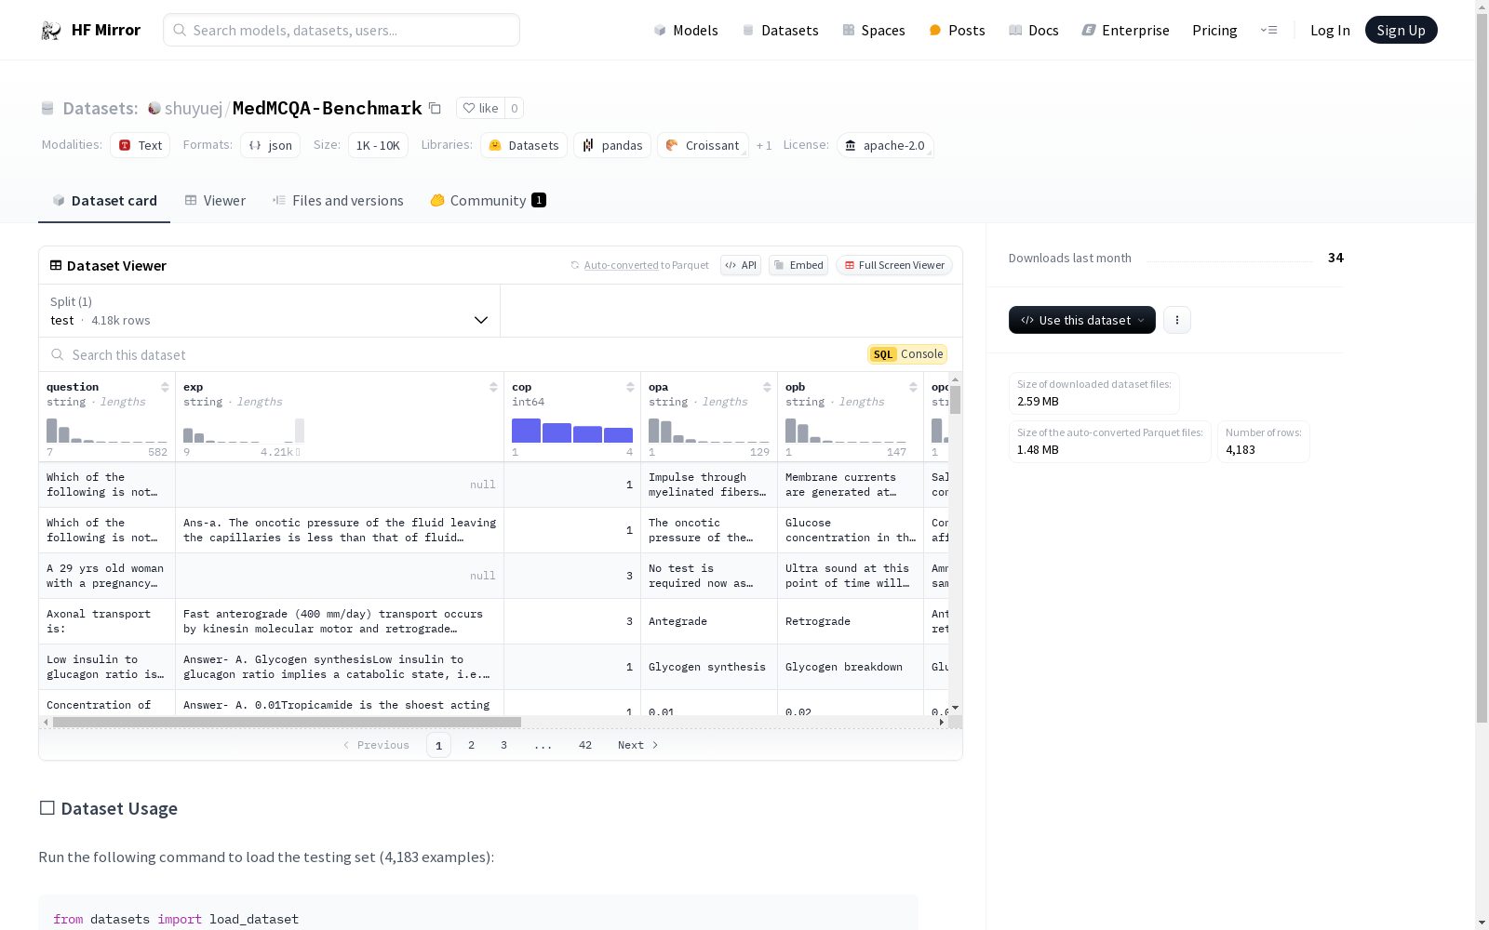Click the "Axonal transport is:" question cell

(107, 622)
